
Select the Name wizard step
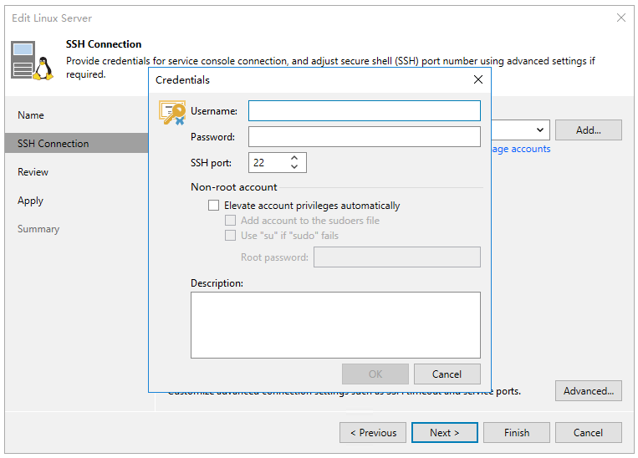point(31,115)
